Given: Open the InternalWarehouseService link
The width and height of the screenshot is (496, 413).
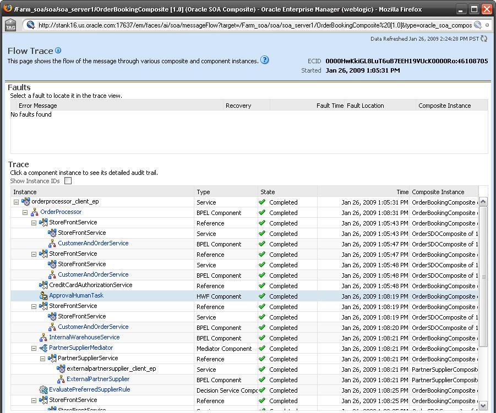Looking at the screenshot, I should [x=84, y=337].
